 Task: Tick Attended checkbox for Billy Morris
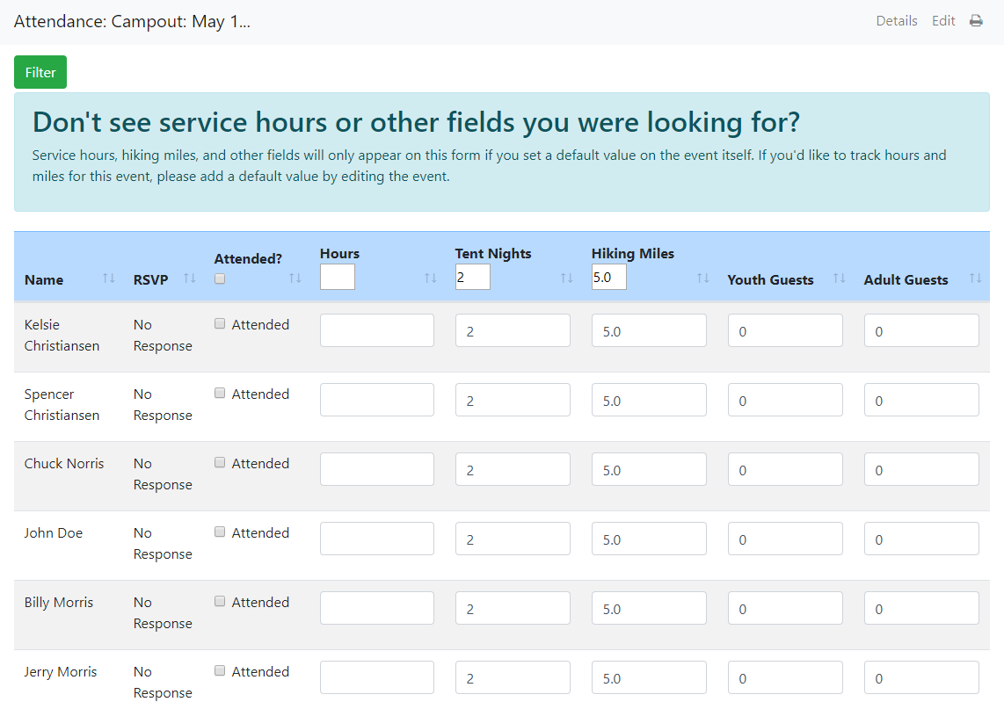220,602
